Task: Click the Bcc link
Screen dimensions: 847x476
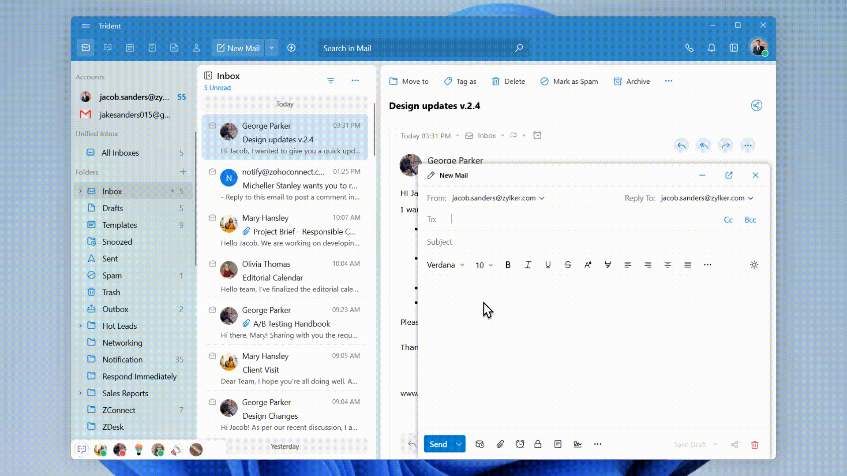Action: [x=750, y=219]
